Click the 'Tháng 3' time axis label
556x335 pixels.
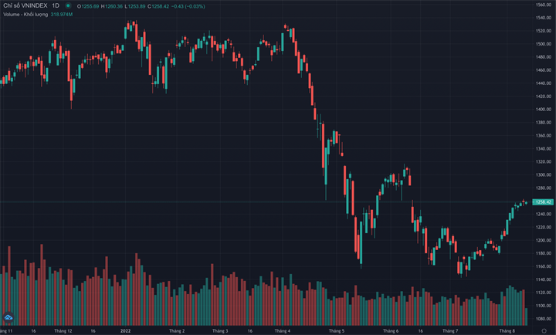point(220,330)
